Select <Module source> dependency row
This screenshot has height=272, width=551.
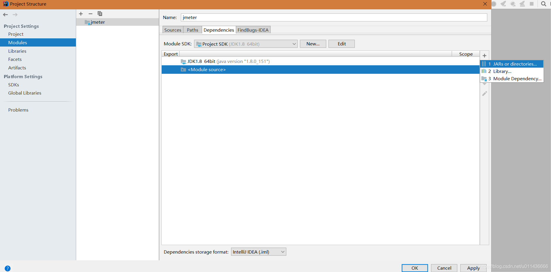point(320,69)
